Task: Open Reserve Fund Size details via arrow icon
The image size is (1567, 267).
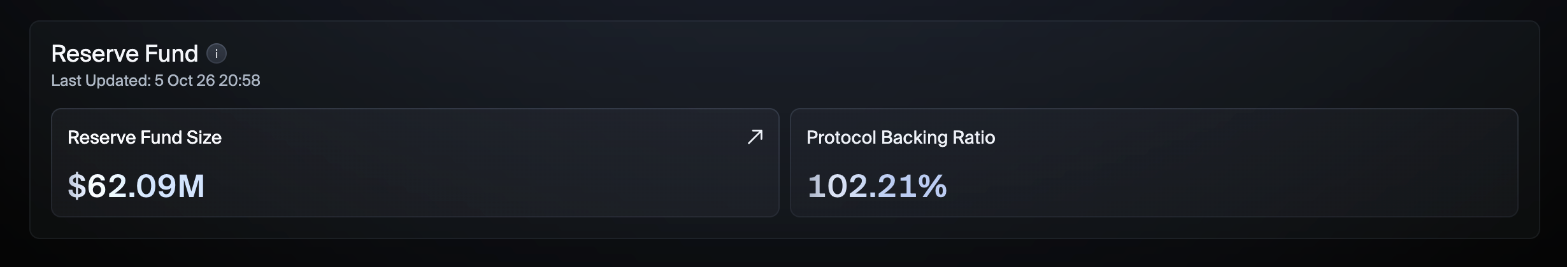Action: [x=755, y=137]
